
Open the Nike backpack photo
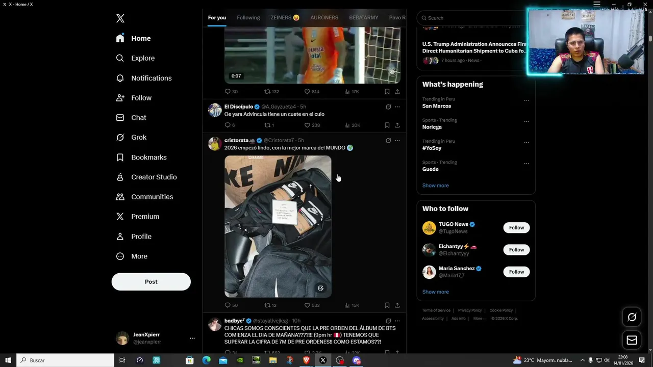(278, 226)
